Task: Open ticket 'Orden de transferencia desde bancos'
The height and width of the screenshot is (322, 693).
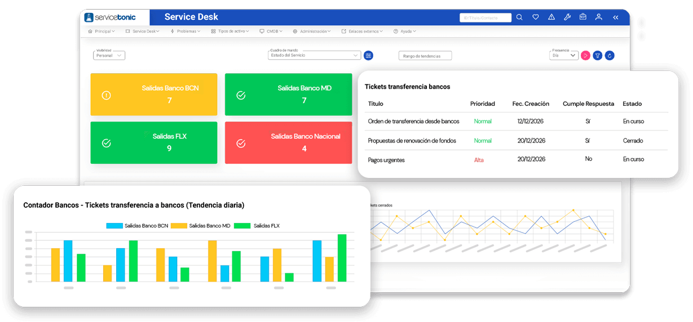Action: (x=413, y=121)
